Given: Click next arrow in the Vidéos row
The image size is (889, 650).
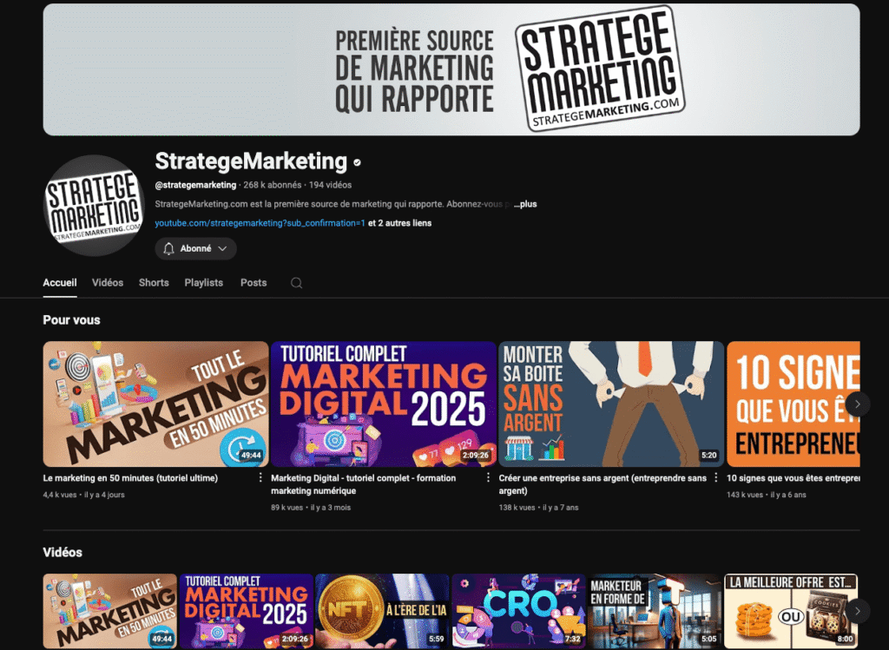Looking at the screenshot, I should point(857,610).
